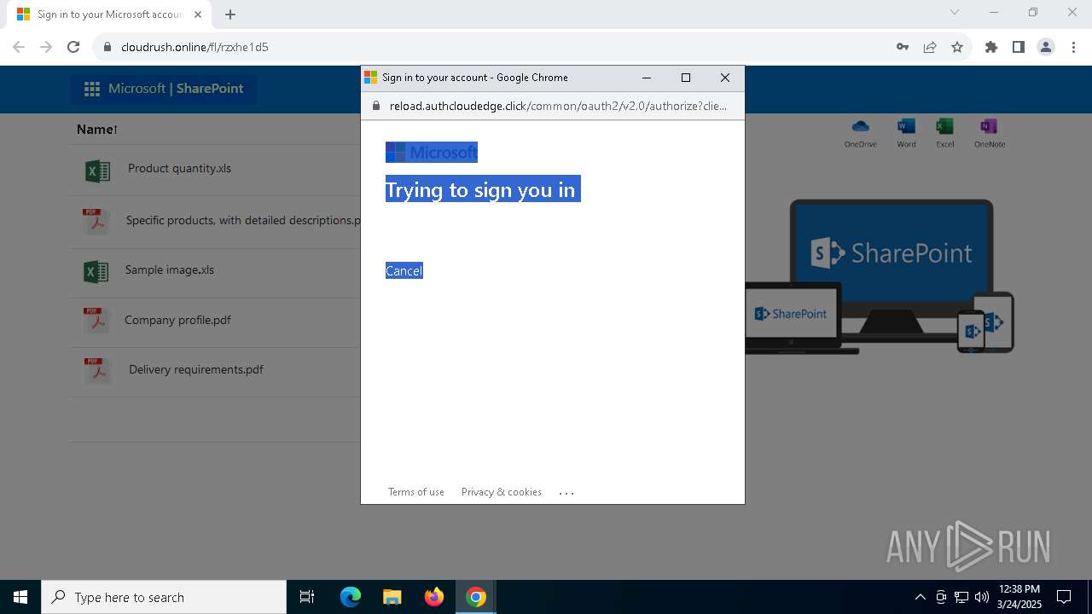Open taskbar clock and date
The width and height of the screenshot is (1092, 614).
pos(1019,597)
